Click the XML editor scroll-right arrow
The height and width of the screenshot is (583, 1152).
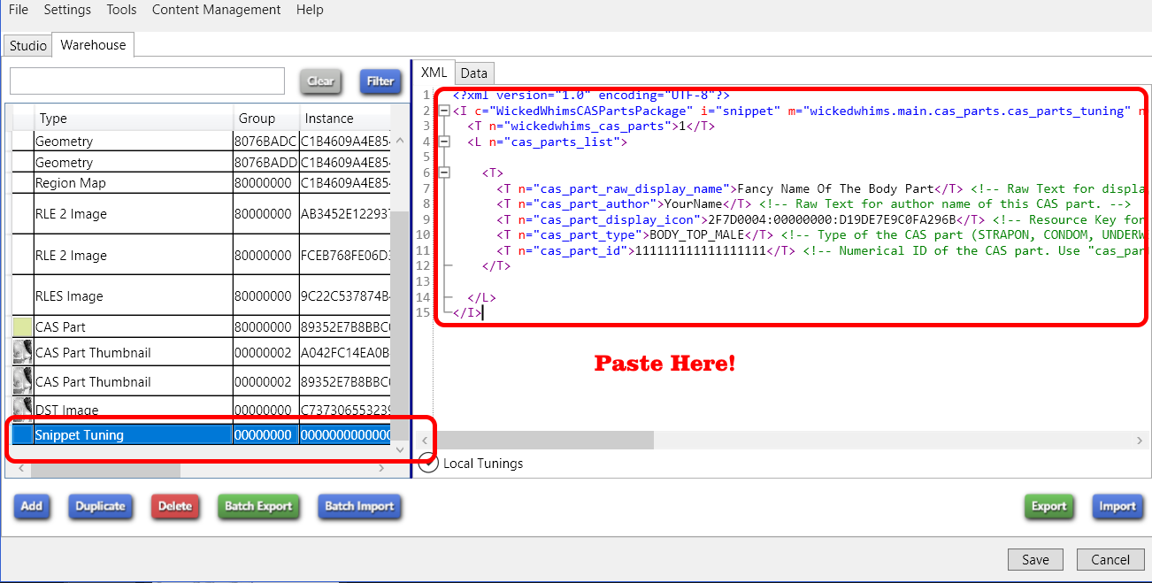1140,441
